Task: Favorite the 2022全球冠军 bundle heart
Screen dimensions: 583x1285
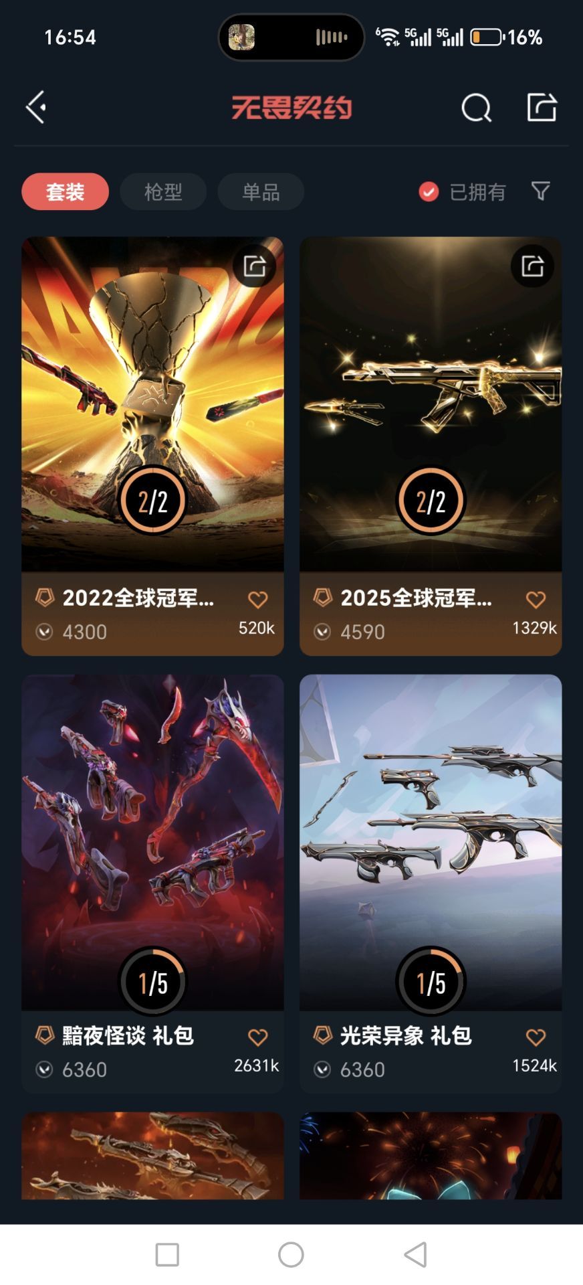Action: click(258, 600)
